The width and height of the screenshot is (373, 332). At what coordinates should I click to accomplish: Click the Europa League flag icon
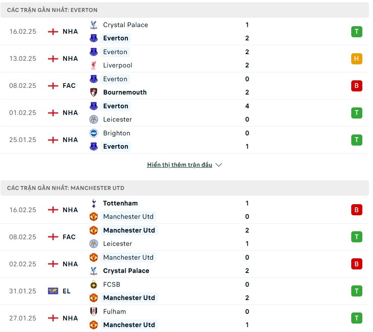coord(53,291)
